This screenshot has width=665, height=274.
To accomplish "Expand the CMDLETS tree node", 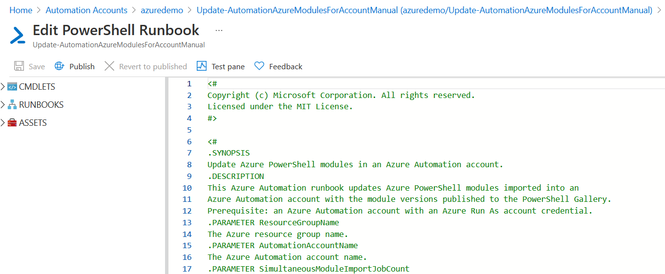I will click(x=3, y=87).
